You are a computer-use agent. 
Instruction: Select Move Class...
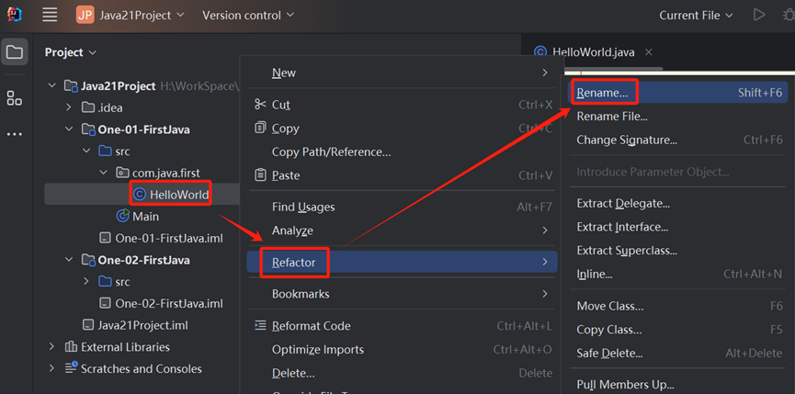(679, 306)
